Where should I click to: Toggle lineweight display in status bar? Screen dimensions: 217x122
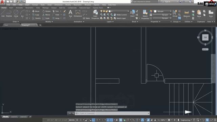(117, 120)
